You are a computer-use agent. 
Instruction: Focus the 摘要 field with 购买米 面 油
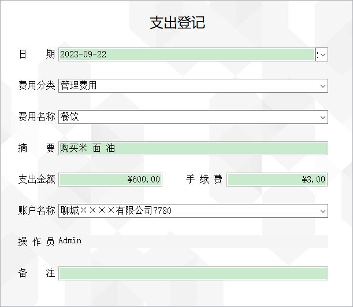point(193,148)
